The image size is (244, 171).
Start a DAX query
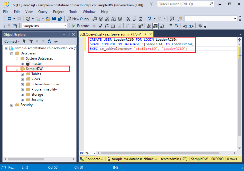coord(120,19)
